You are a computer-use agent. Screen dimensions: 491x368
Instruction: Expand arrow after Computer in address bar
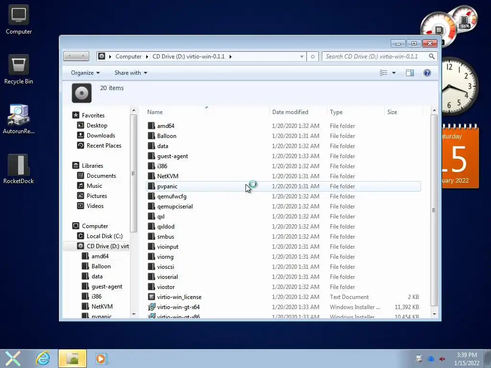[x=147, y=57]
